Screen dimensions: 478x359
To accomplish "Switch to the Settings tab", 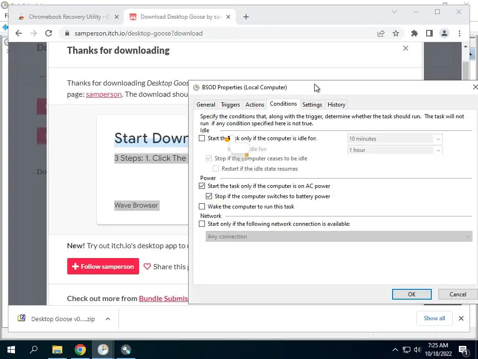I will (312, 104).
